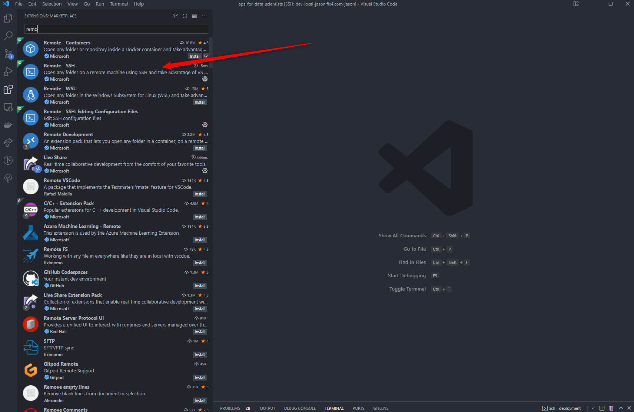Open manage gear for Remote - SSH: Editing Configuration Files
This screenshot has height=412, width=634.
click(205, 125)
